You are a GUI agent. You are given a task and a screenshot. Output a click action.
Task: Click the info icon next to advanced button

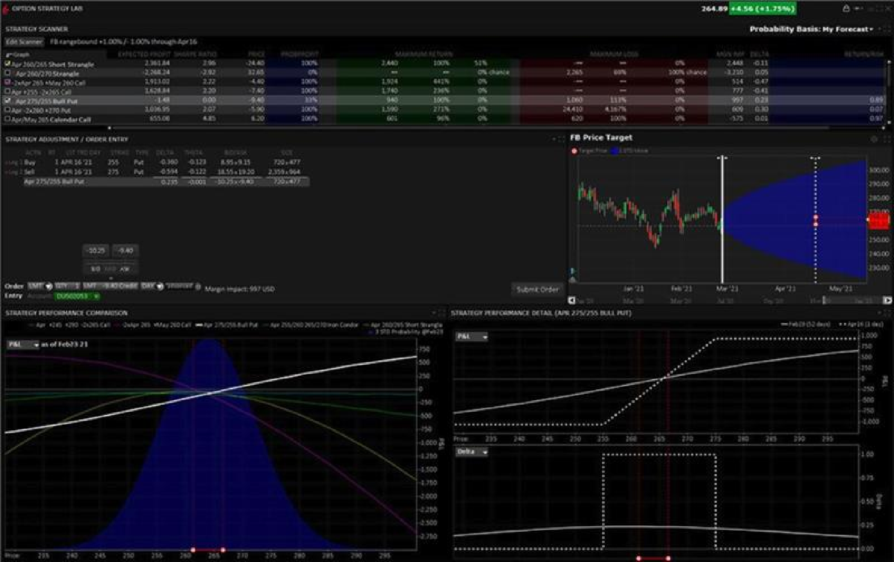198,287
